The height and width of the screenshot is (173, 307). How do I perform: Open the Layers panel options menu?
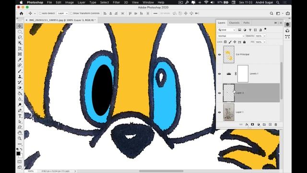[x=281, y=23]
